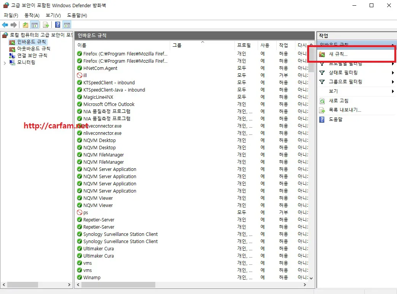Click the red block icon beside ill
This screenshot has height=294, width=397.
(x=80, y=75)
